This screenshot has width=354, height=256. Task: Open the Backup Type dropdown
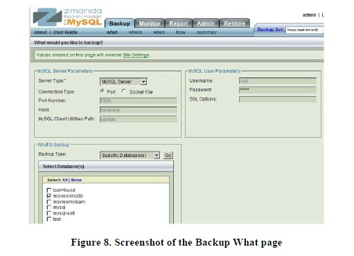point(130,156)
